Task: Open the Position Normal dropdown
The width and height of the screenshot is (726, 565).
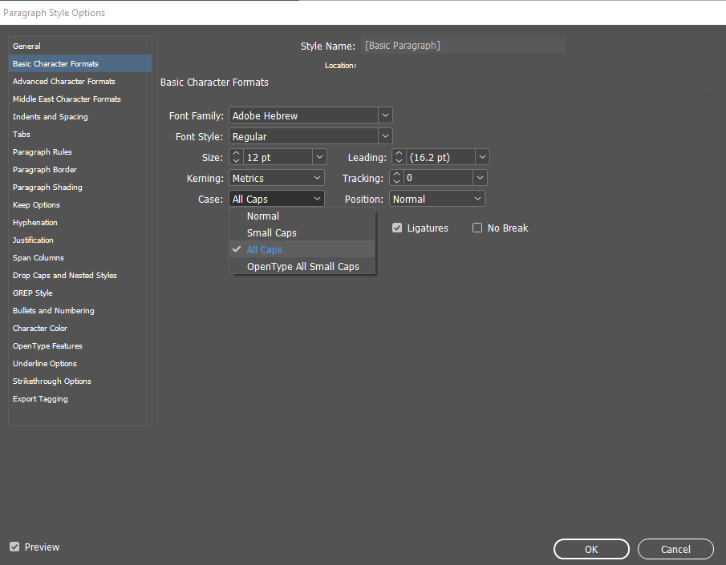Action: [437, 199]
